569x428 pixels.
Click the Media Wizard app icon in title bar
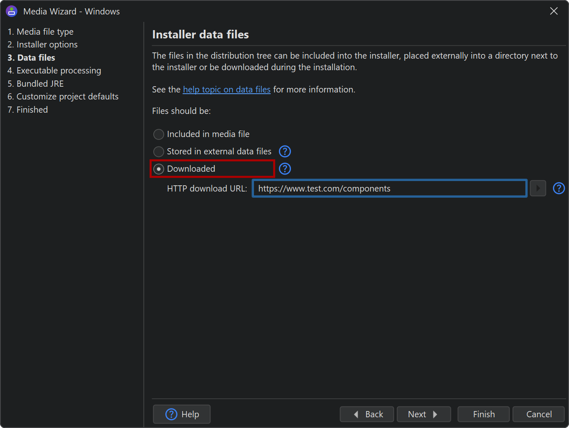(x=12, y=11)
